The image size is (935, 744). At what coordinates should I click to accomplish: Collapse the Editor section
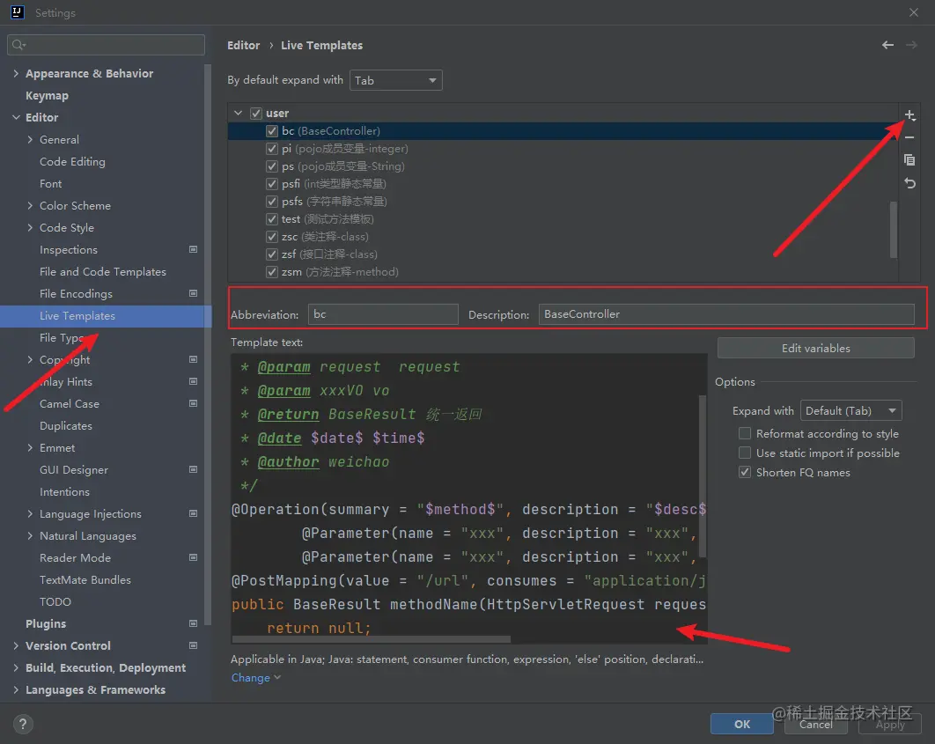pyautogui.click(x=16, y=117)
